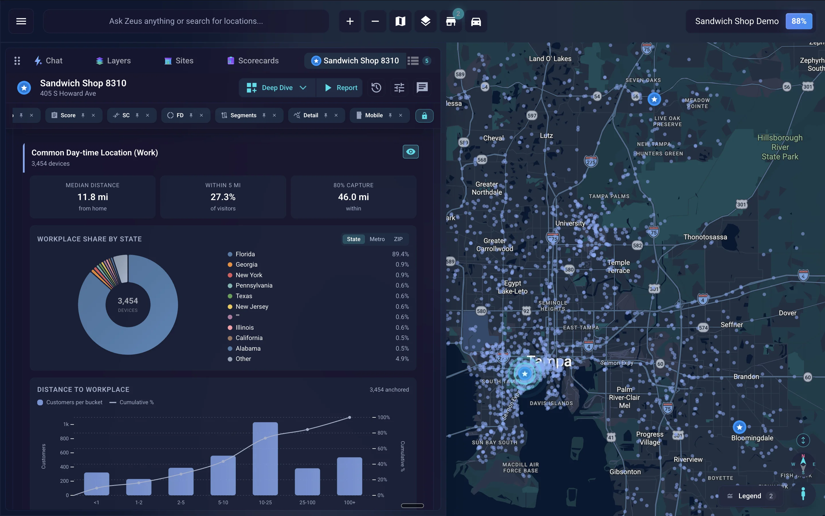Click the 88% score badge
Screen dimensions: 825x516
coord(799,21)
